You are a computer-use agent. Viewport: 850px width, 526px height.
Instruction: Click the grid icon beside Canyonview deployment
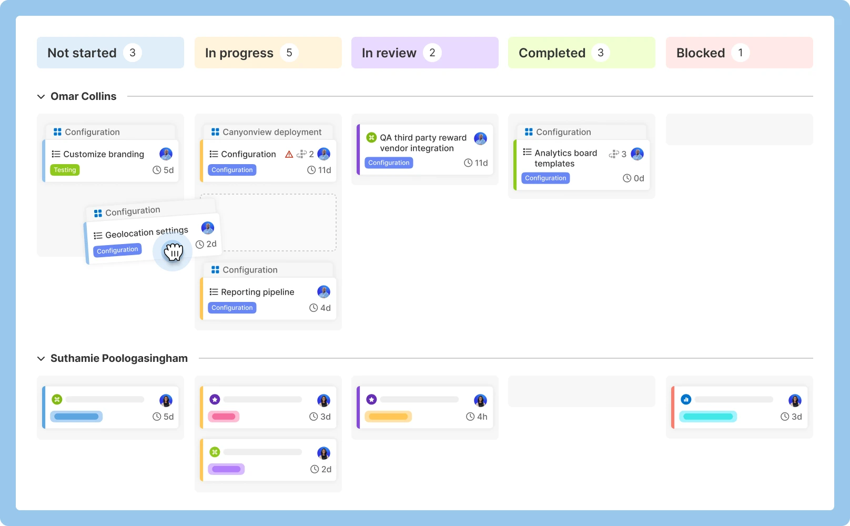[215, 132]
